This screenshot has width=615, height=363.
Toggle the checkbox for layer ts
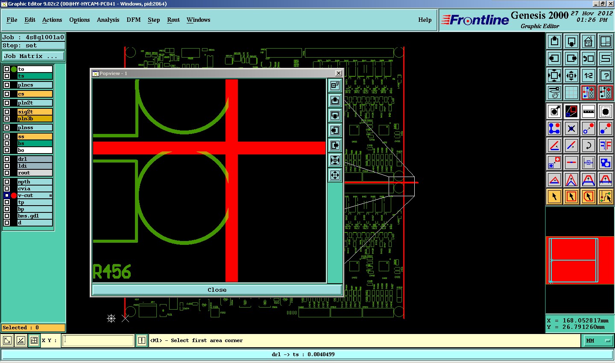7,76
